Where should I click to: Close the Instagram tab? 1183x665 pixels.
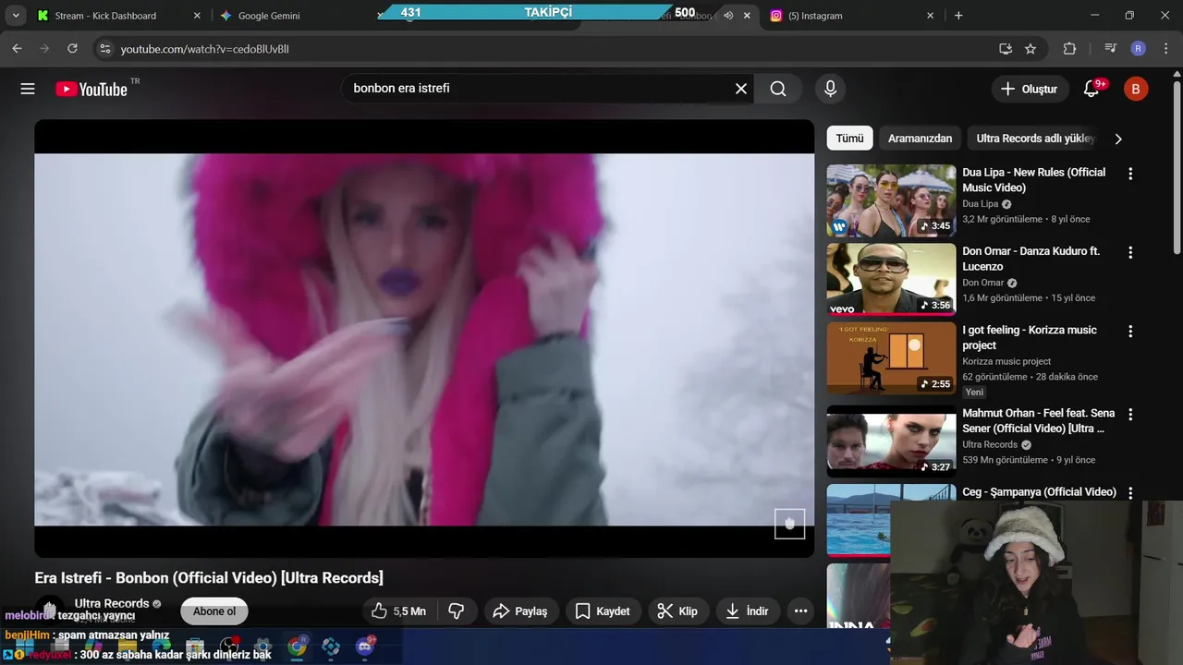tap(930, 16)
